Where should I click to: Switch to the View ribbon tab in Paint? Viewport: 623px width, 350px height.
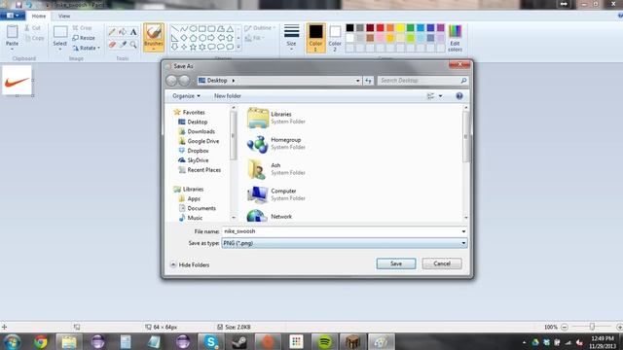[64, 16]
